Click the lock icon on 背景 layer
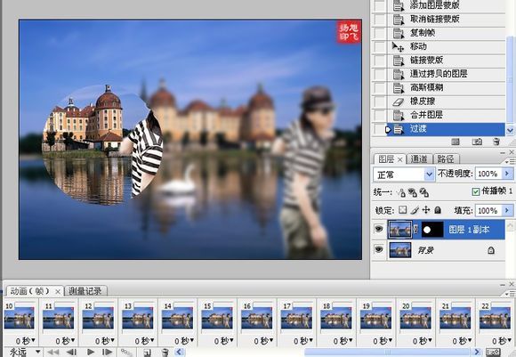Image resolution: width=516 pixels, height=357 pixels. click(x=491, y=250)
